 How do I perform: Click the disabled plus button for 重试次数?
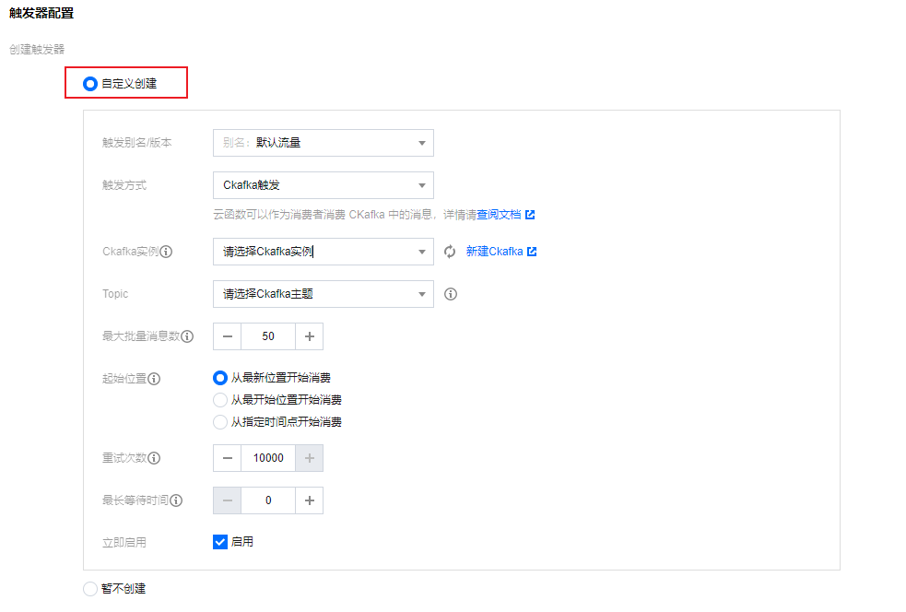[x=310, y=458]
